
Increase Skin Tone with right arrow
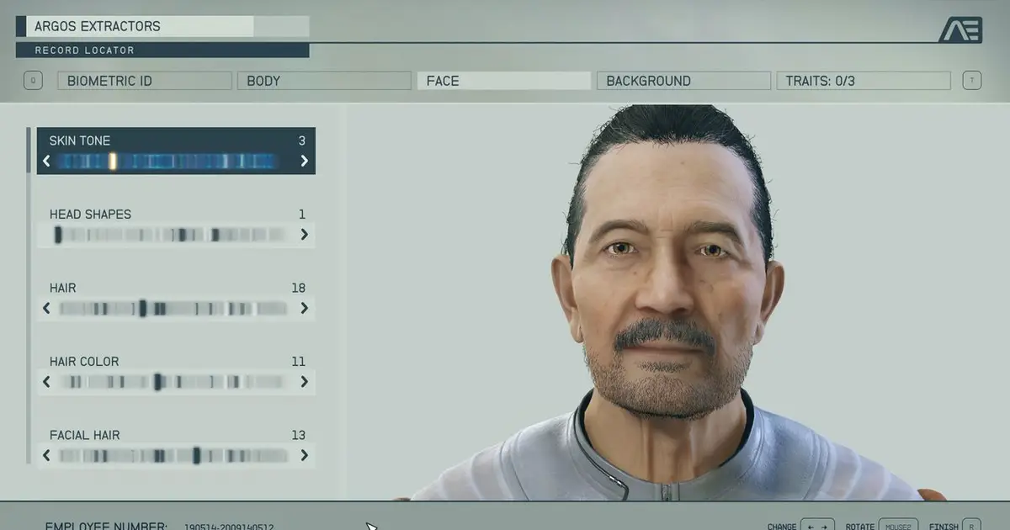[305, 162]
